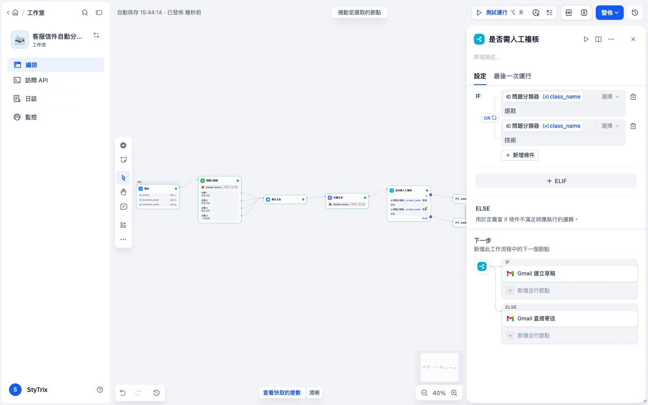Open 訪問 API in the sidebar
648x405 pixels.
56,80
